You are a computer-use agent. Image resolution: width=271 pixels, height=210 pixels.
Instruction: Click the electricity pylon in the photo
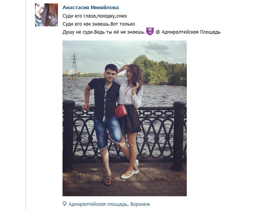pyautogui.click(x=74, y=66)
